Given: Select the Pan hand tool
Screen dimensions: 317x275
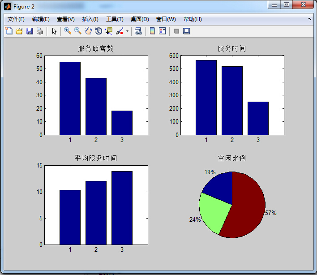Looking at the screenshot, I should click(88, 31).
